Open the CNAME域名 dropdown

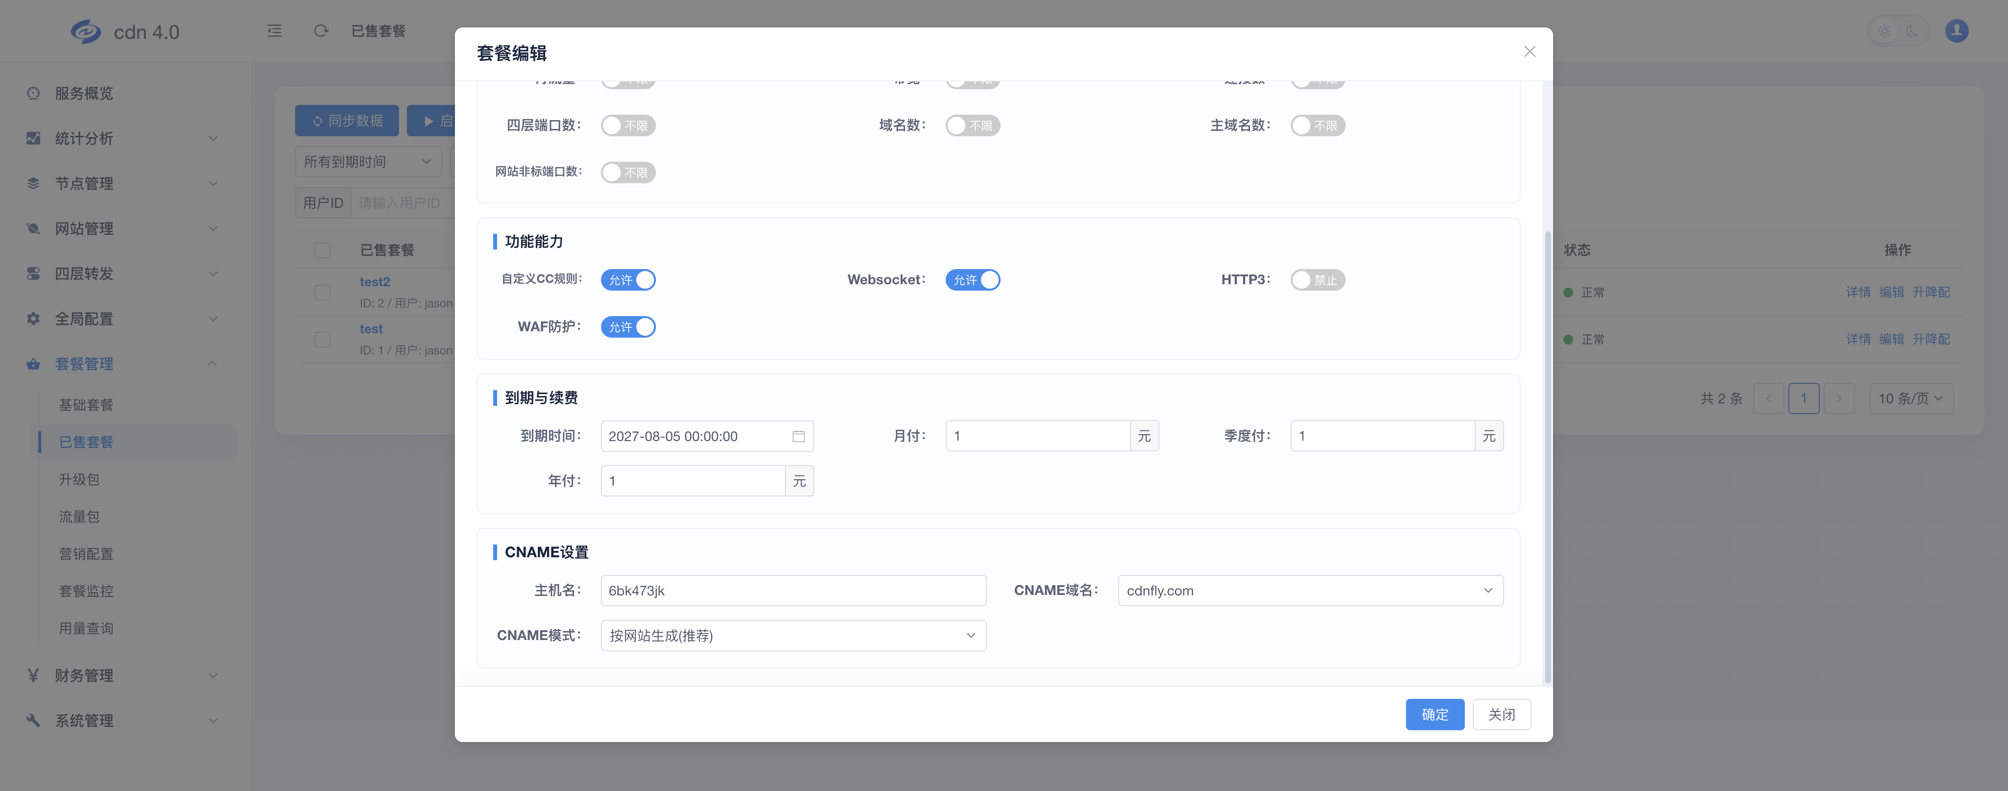click(1310, 591)
